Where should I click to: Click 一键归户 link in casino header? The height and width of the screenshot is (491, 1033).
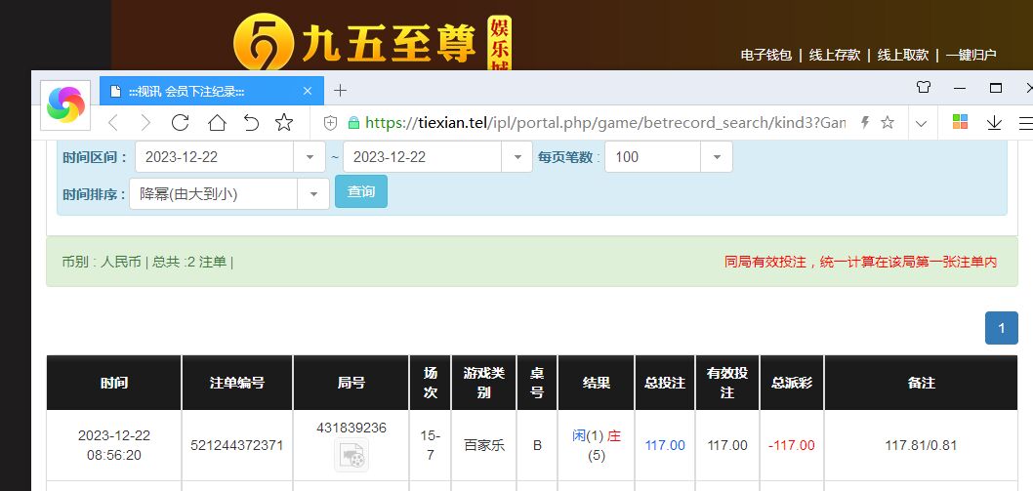[971, 56]
